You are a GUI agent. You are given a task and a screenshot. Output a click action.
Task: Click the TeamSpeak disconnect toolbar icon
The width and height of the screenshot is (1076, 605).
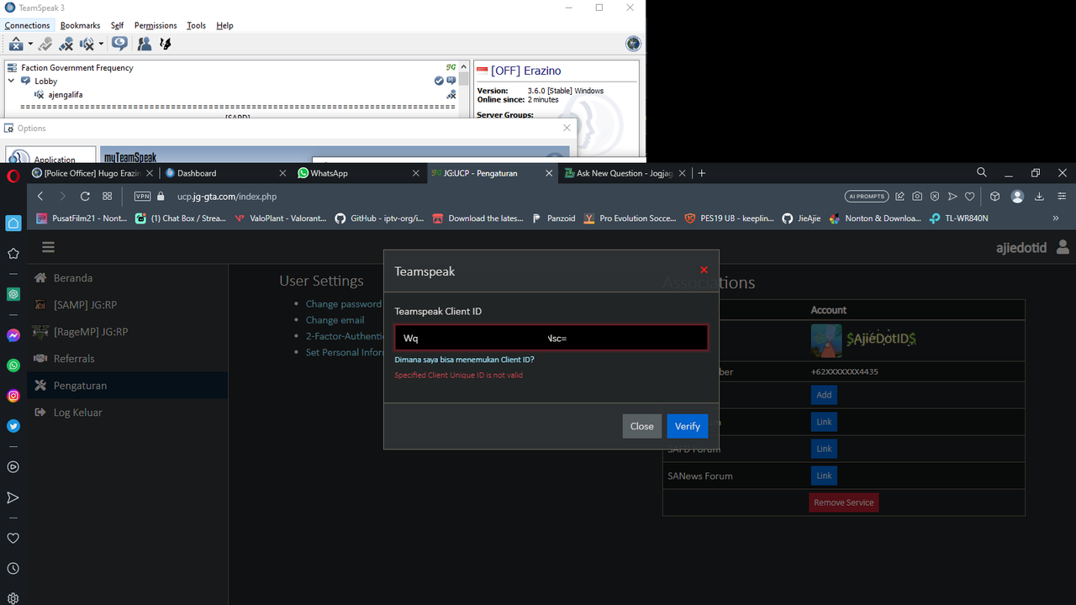coord(16,44)
